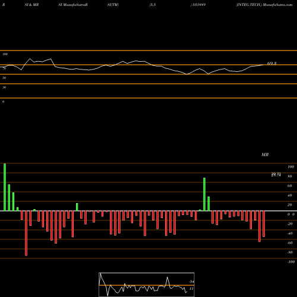297x297 pixels.
Task: Click the RSI axis label 0
Action: [3, 102]
